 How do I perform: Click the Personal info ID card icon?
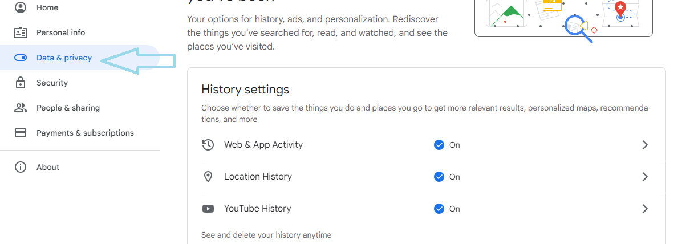(21, 32)
